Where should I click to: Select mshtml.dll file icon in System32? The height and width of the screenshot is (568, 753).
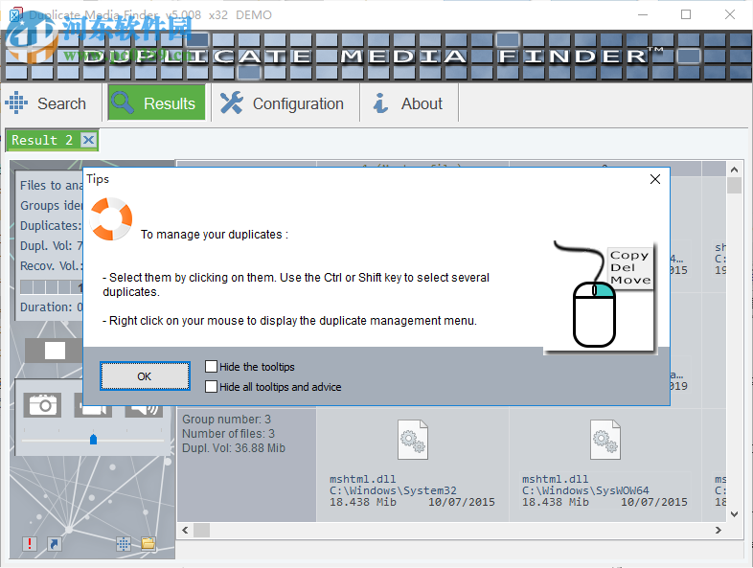click(x=413, y=440)
